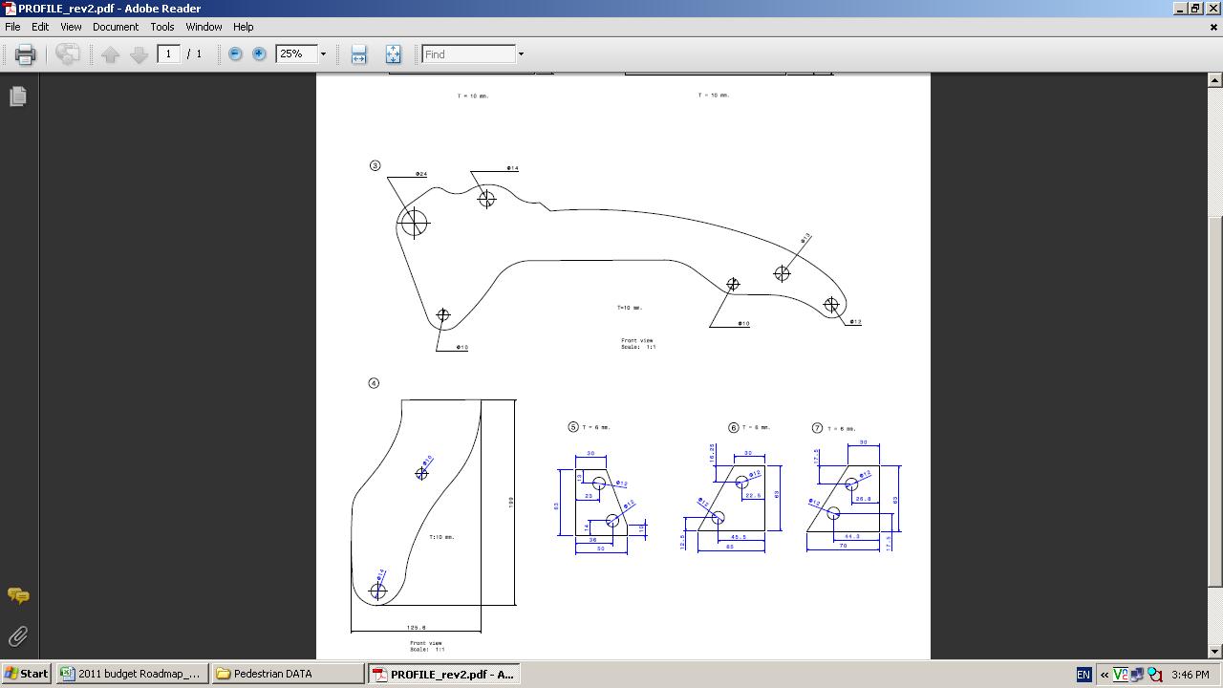Expand the zoom percentage dropdown
Screen dimensions: 1223x688
tap(323, 54)
